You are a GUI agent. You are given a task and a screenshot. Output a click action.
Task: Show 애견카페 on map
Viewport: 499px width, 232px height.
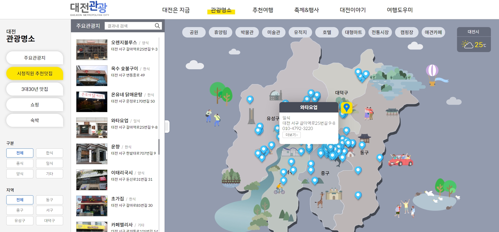point(433,32)
